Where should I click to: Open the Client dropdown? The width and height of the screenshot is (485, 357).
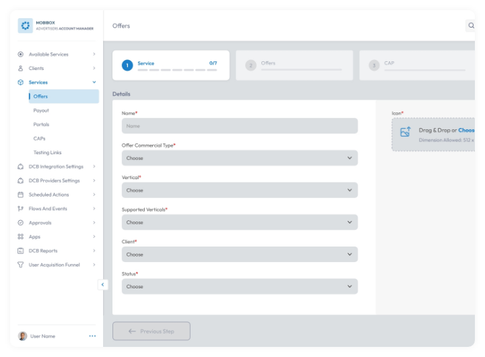pyautogui.click(x=240, y=255)
